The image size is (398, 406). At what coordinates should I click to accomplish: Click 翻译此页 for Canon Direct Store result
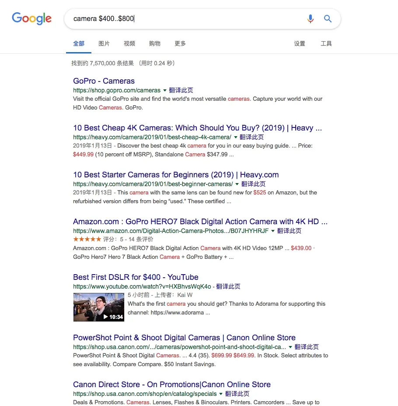coord(237,394)
